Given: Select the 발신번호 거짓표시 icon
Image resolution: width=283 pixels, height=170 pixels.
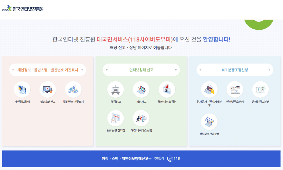Looking at the screenshot, I should [x=73, y=89].
